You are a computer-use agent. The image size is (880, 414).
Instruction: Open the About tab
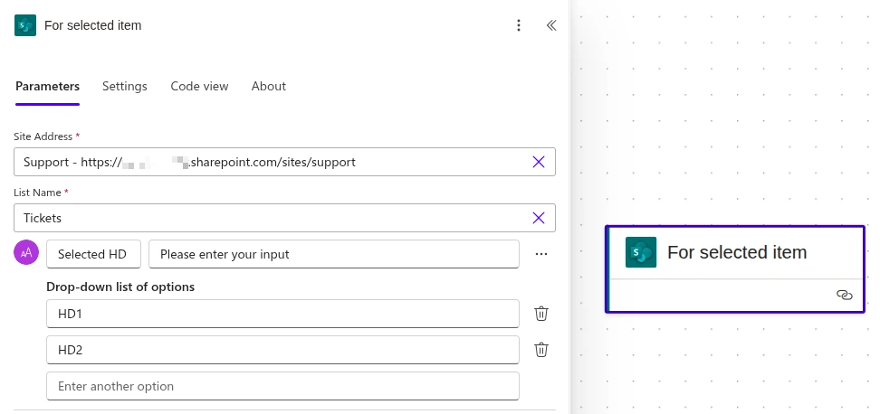tap(268, 86)
